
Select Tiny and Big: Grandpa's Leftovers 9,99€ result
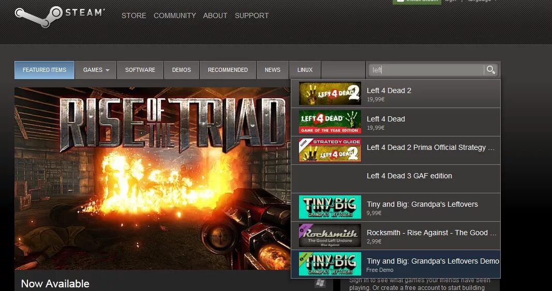(396, 207)
